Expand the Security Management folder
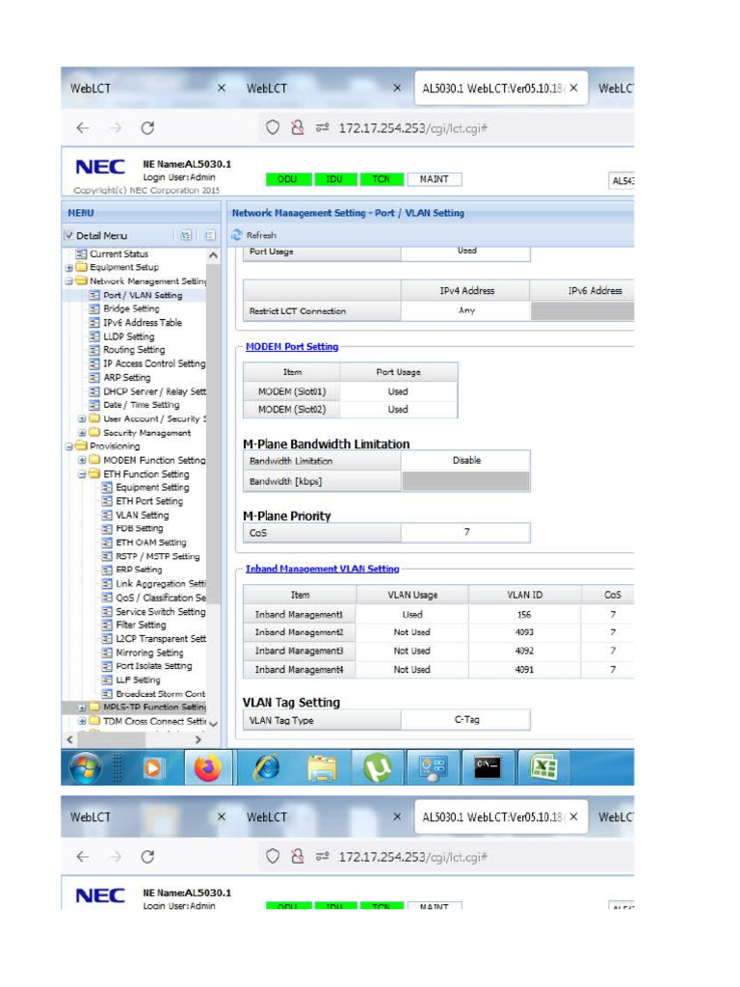740x987 pixels. (82, 433)
